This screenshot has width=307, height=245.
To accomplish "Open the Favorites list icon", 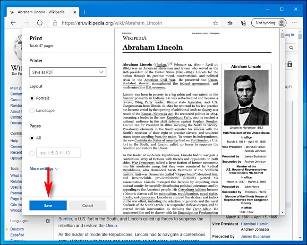I will click(230, 23).
